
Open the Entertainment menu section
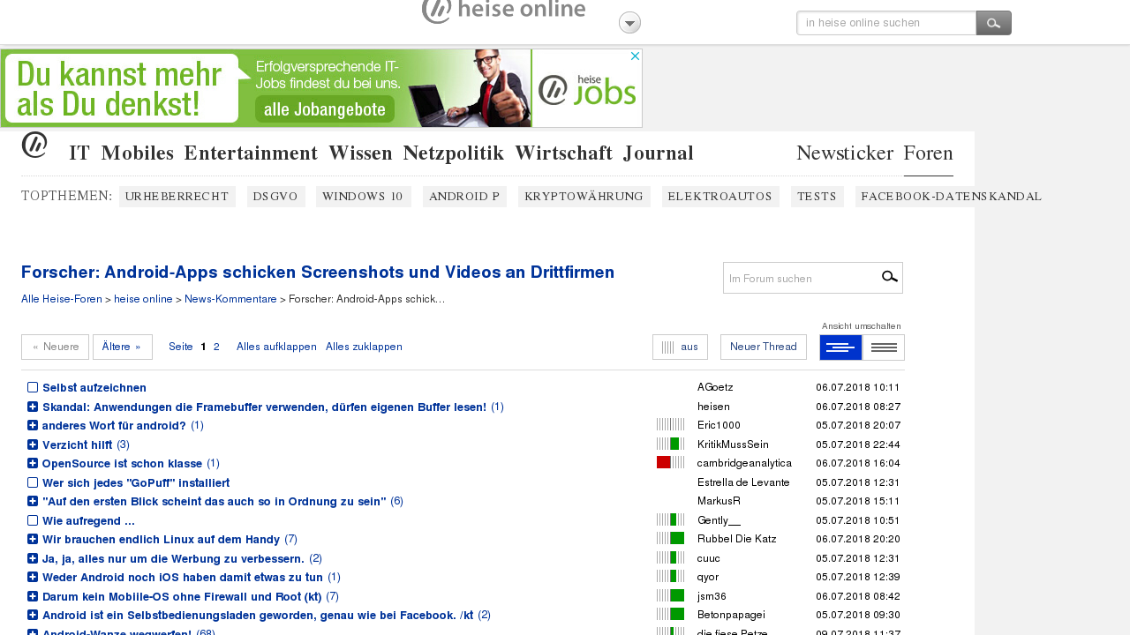(x=251, y=153)
